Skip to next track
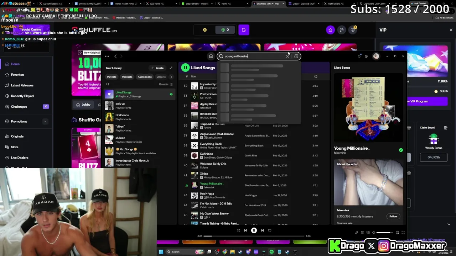This screenshot has width=456, height=256. 263,230
